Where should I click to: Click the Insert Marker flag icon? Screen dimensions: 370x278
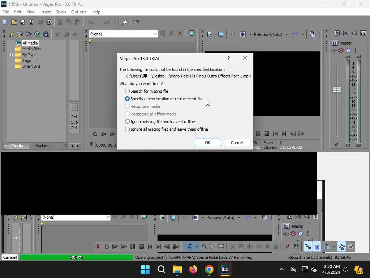287,247
